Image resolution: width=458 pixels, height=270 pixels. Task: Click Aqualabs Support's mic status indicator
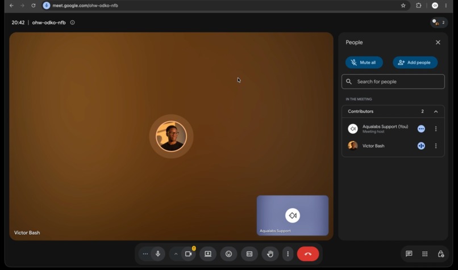pyautogui.click(x=421, y=129)
